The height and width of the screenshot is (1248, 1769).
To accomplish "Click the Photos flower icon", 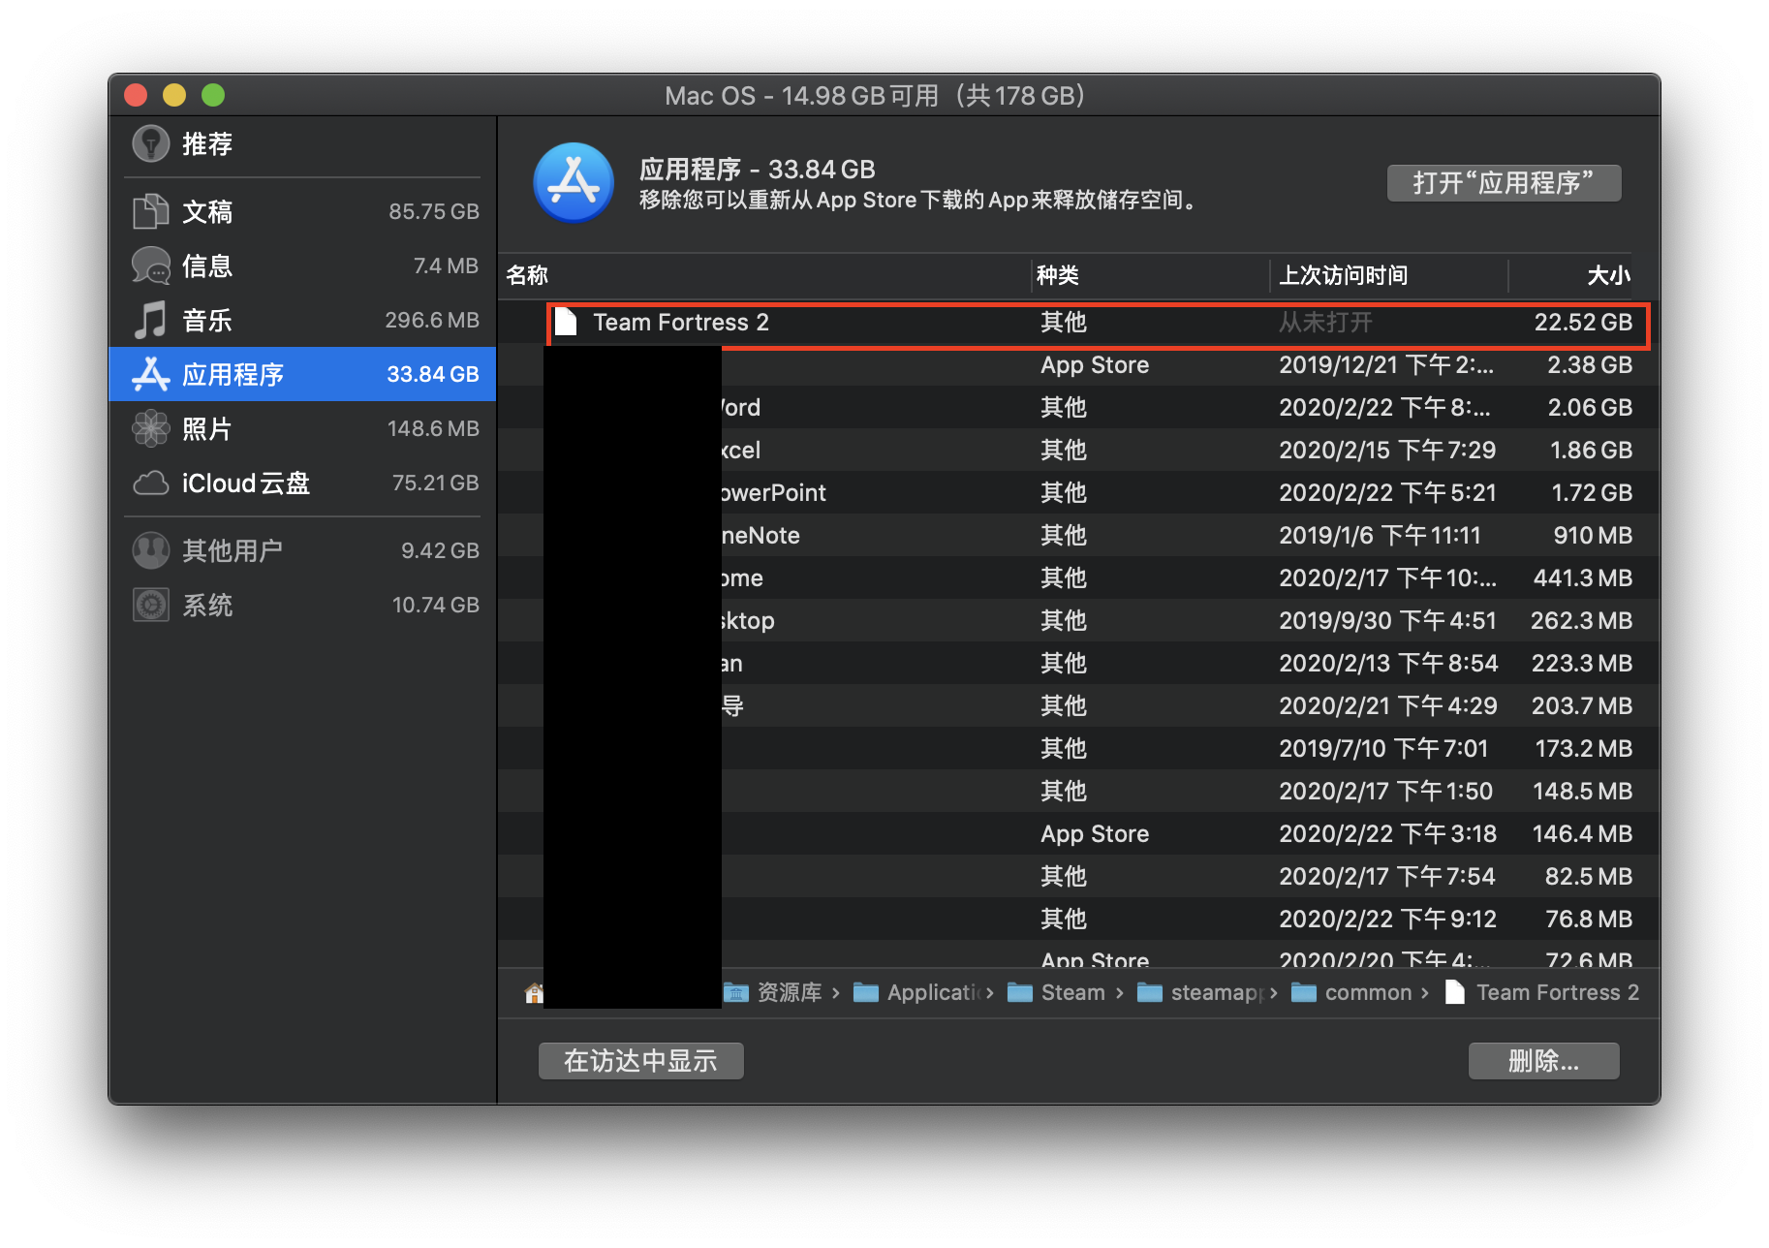I will click(150, 428).
